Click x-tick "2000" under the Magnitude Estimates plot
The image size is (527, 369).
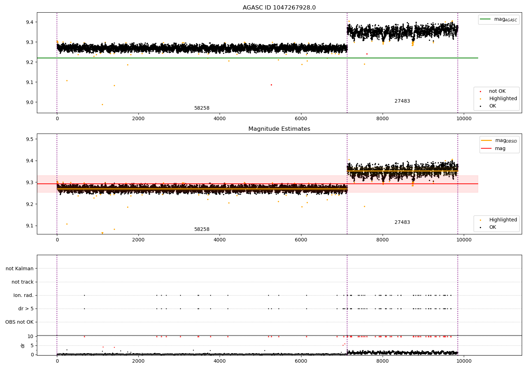(x=138, y=240)
